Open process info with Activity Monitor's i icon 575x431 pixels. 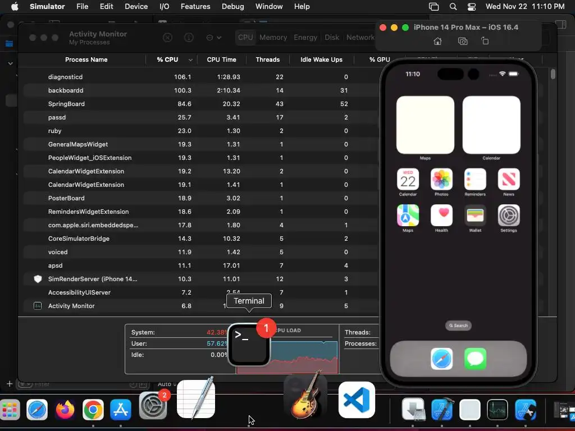(189, 38)
